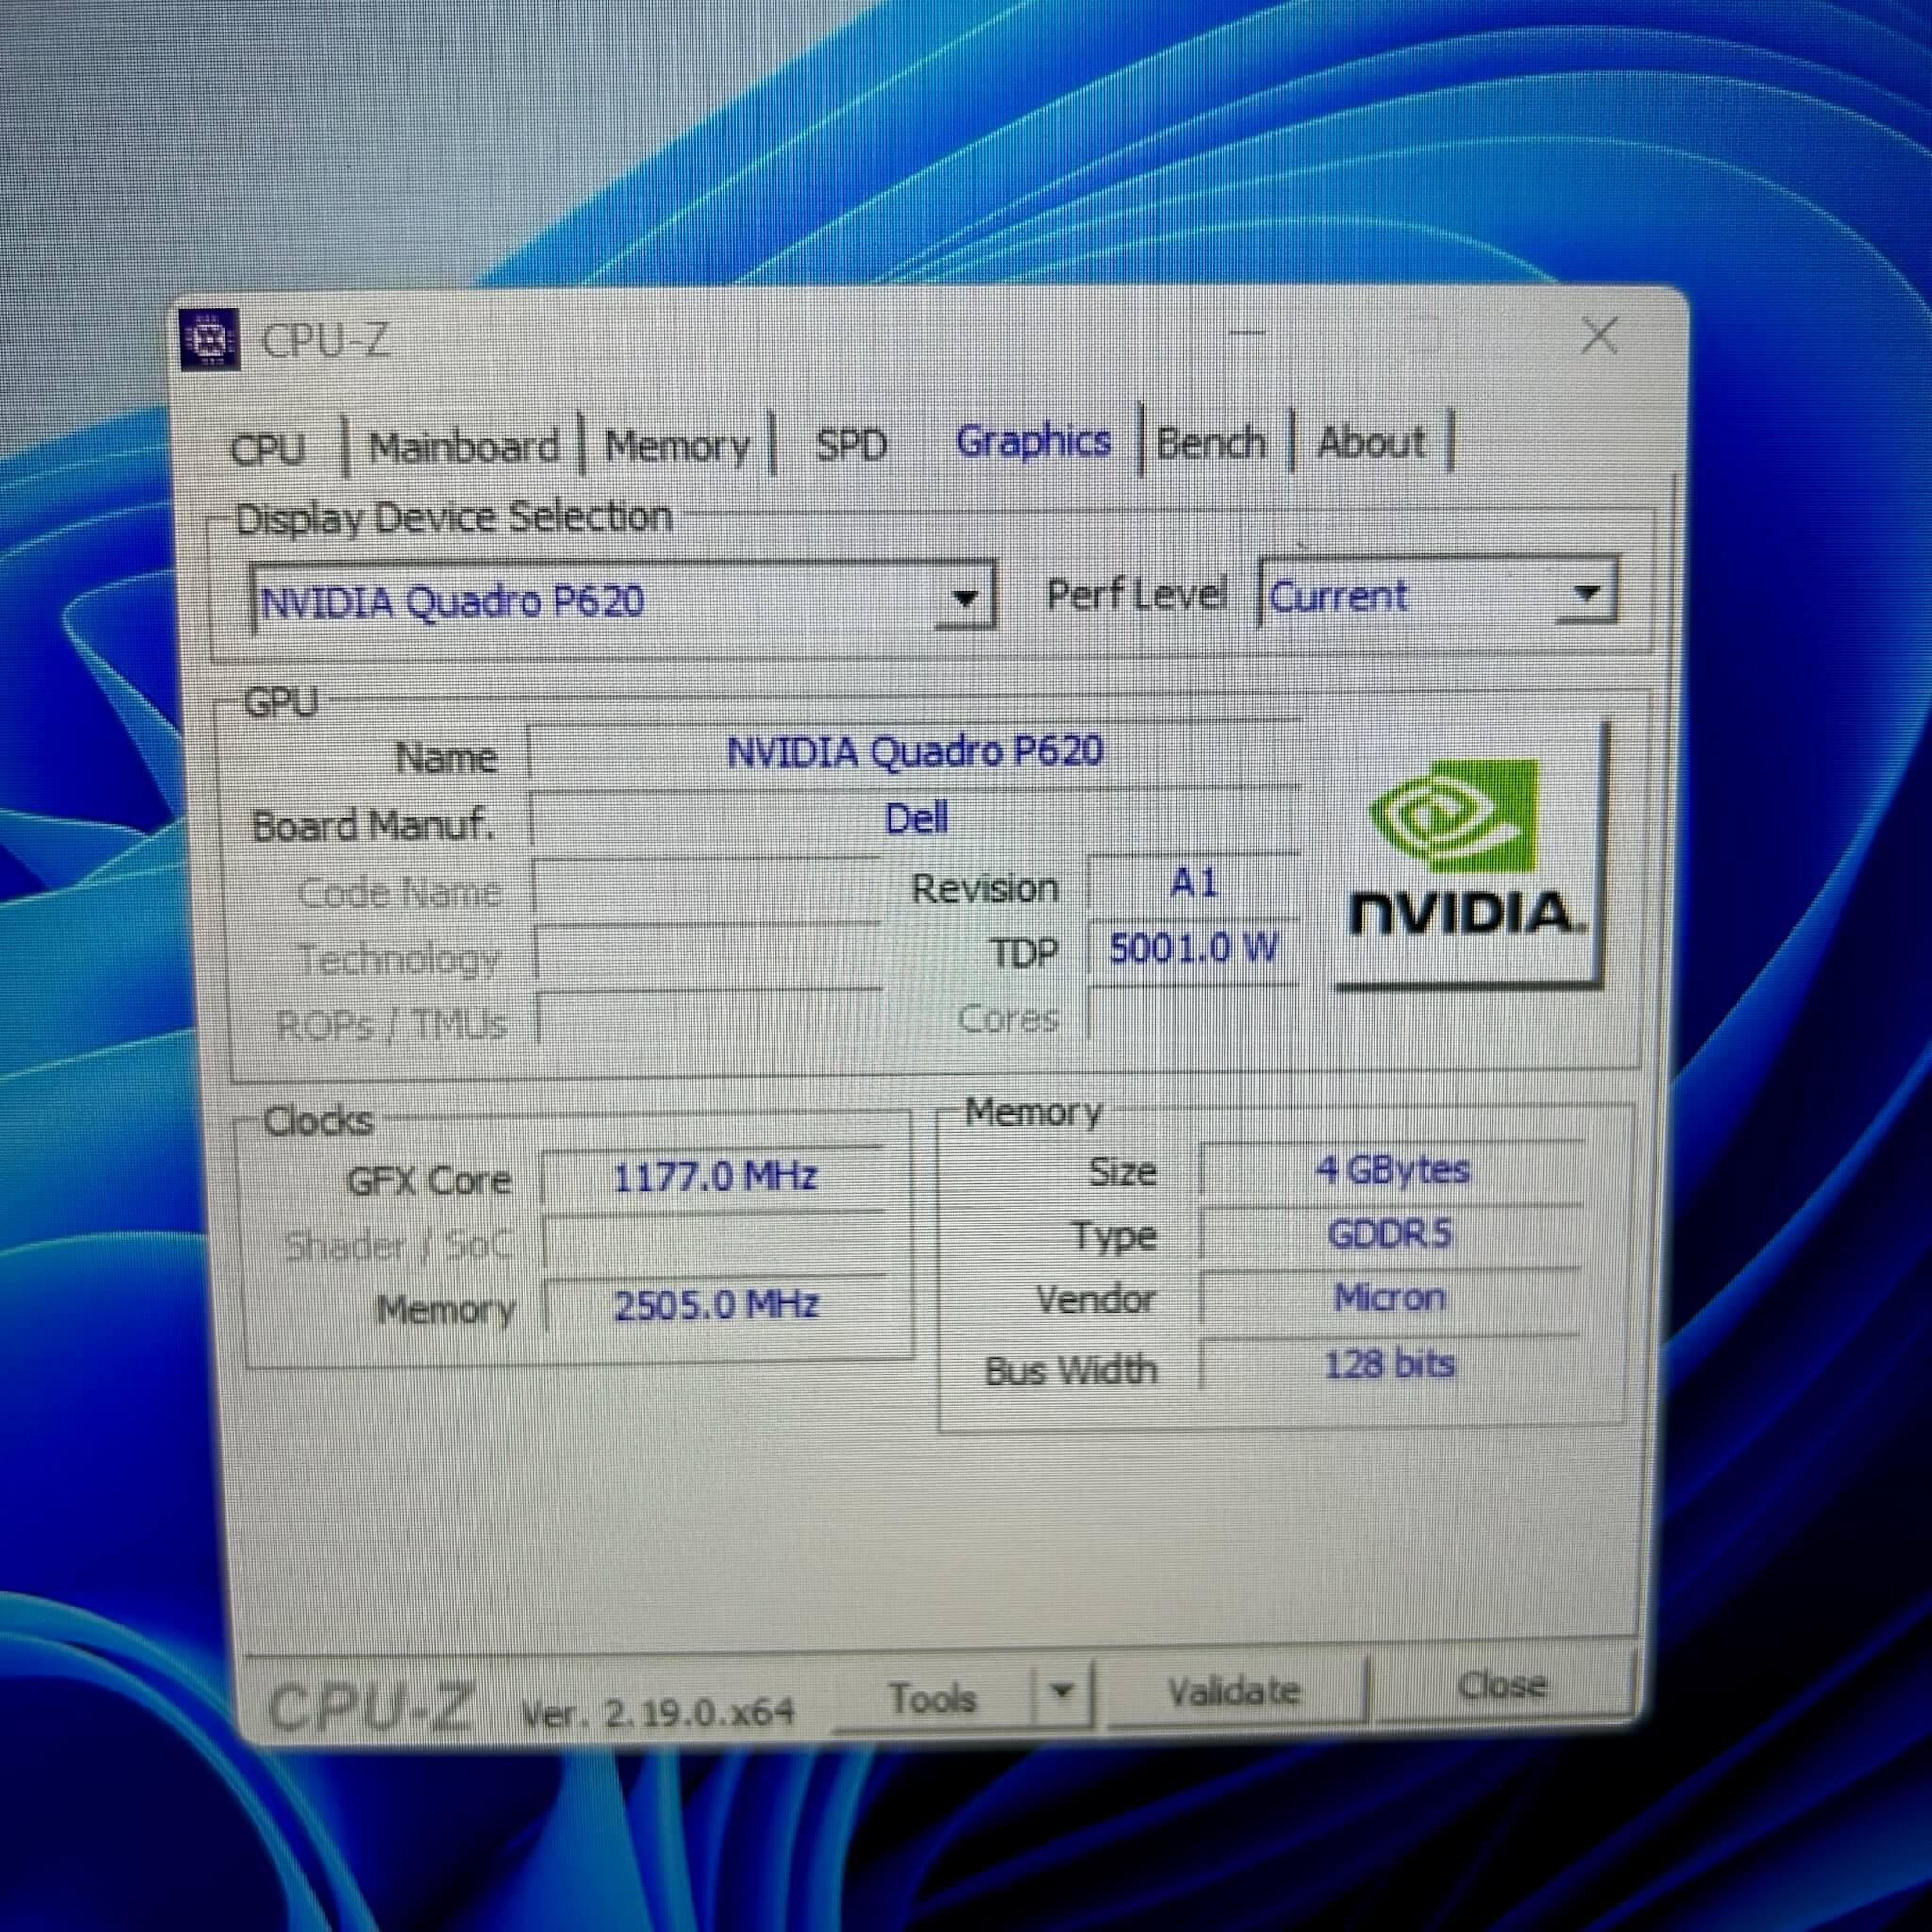The image size is (1932, 1932).
Task: Go to the About tab
Action: click(x=1371, y=441)
